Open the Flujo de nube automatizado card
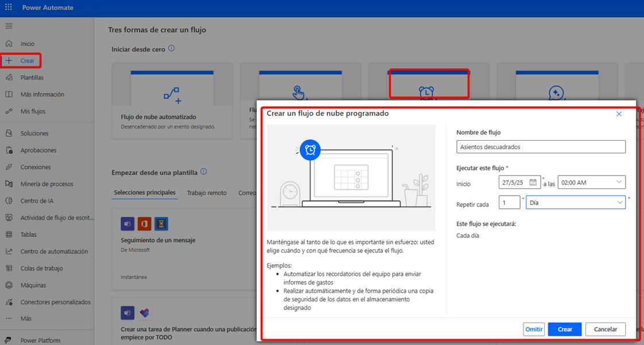Screen dimensions: 644x345 pos(173,101)
